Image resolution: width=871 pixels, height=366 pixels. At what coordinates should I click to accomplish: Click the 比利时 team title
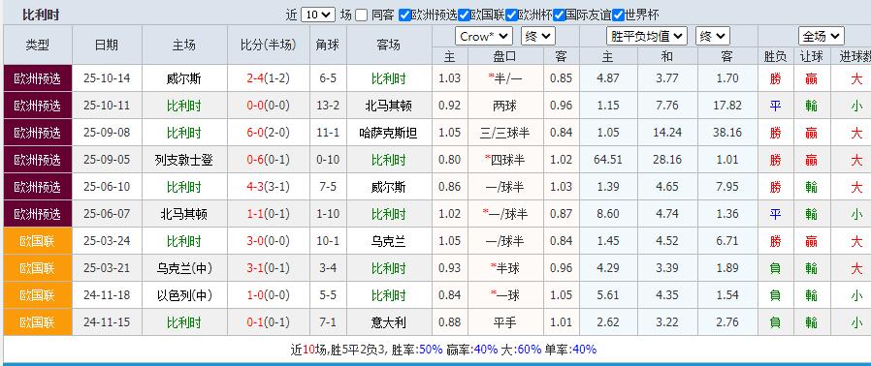pyautogui.click(x=41, y=15)
